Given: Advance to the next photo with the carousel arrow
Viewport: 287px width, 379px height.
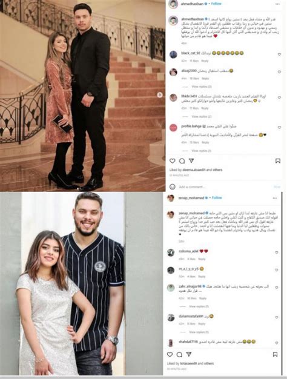Looking at the screenshot, I should pyautogui.click(x=160, y=95).
